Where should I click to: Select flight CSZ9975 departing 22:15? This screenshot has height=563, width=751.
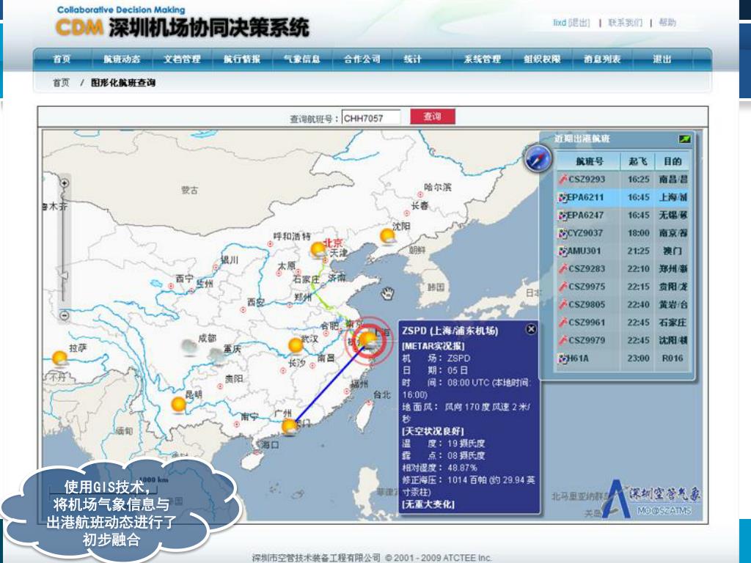pos(623,287)
